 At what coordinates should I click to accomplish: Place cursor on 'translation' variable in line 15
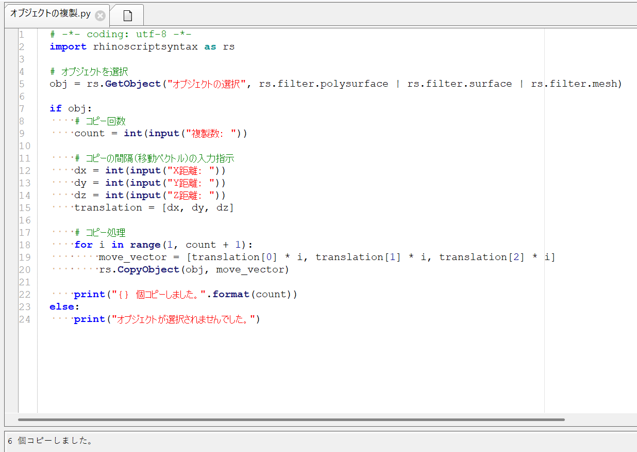tap(108, 208)
